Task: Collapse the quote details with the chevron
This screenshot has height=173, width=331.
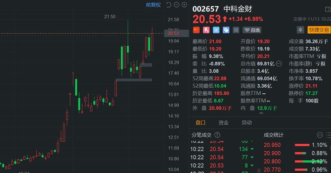Action: tap(261, 113)
